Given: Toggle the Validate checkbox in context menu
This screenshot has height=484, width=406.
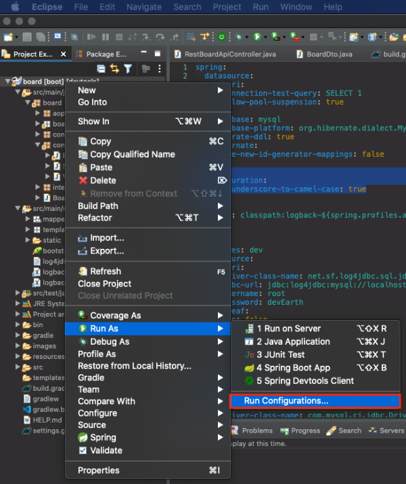Looking at the screenshot, I should [x=83, y=450].
